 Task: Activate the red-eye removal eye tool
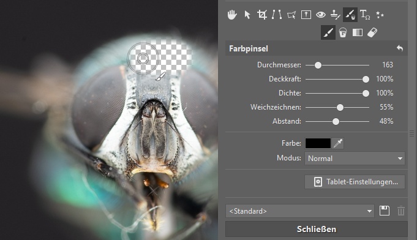click(x=321, y=15)
